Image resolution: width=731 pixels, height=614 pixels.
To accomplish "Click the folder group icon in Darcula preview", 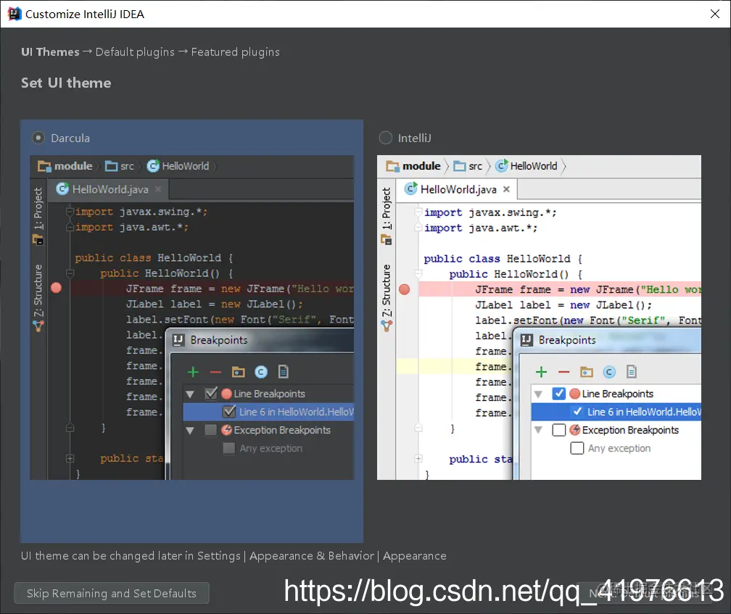I will [238, 372].
